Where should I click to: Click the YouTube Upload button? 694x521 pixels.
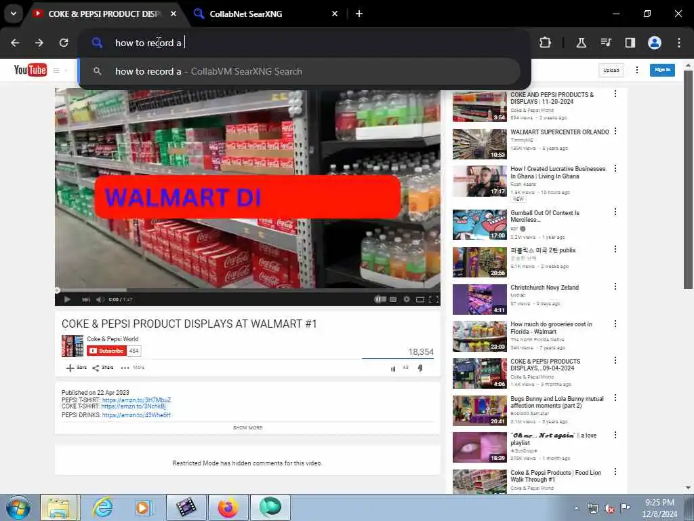tap(611, 70)
